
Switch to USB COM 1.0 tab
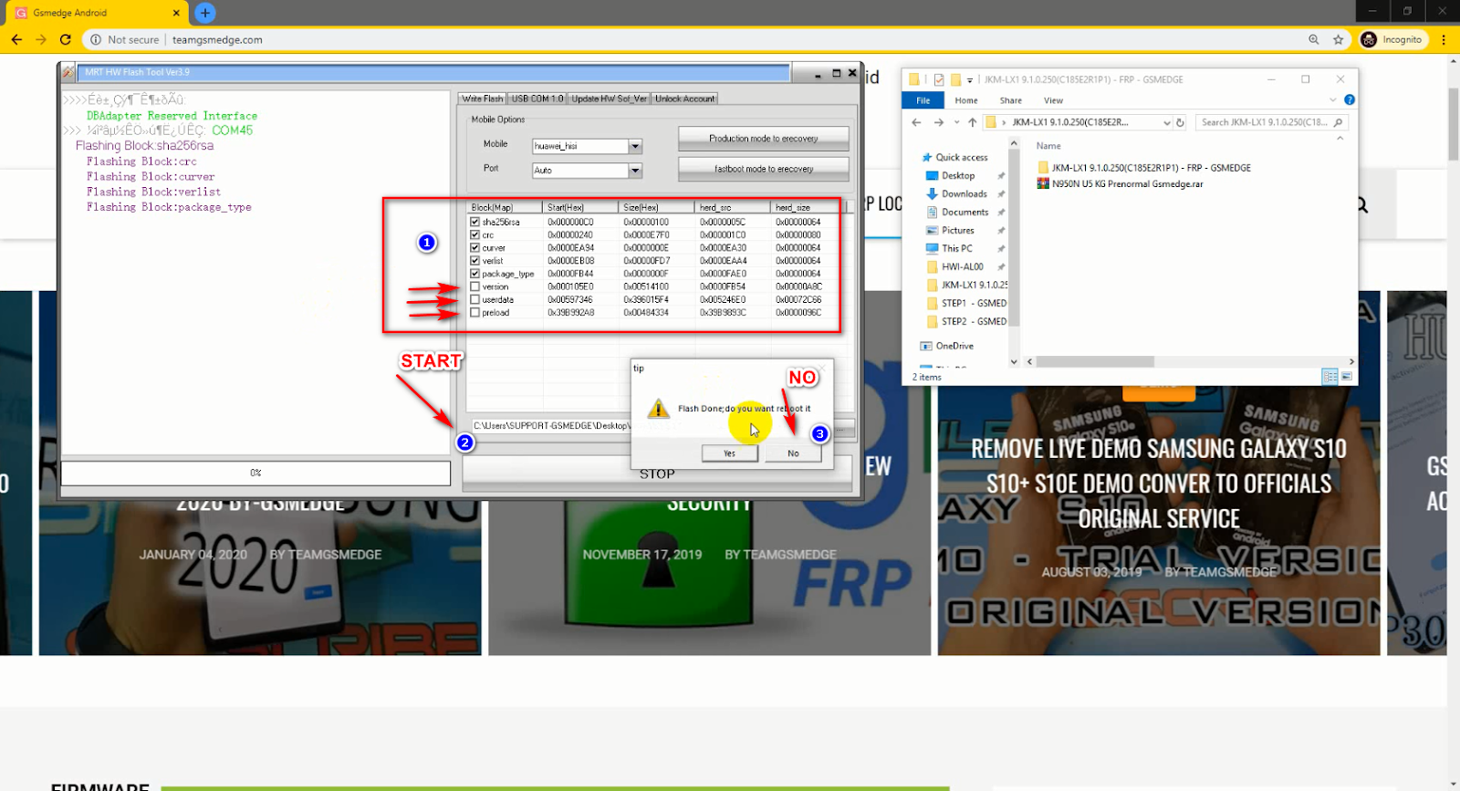tap(537, 99)
